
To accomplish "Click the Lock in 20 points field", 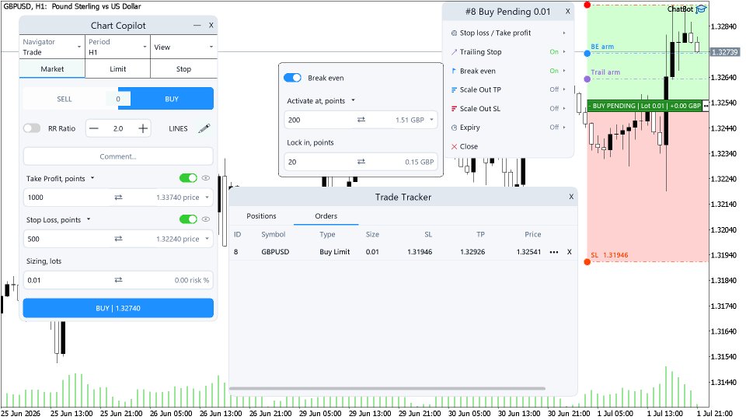I will (x=361, y=162).
